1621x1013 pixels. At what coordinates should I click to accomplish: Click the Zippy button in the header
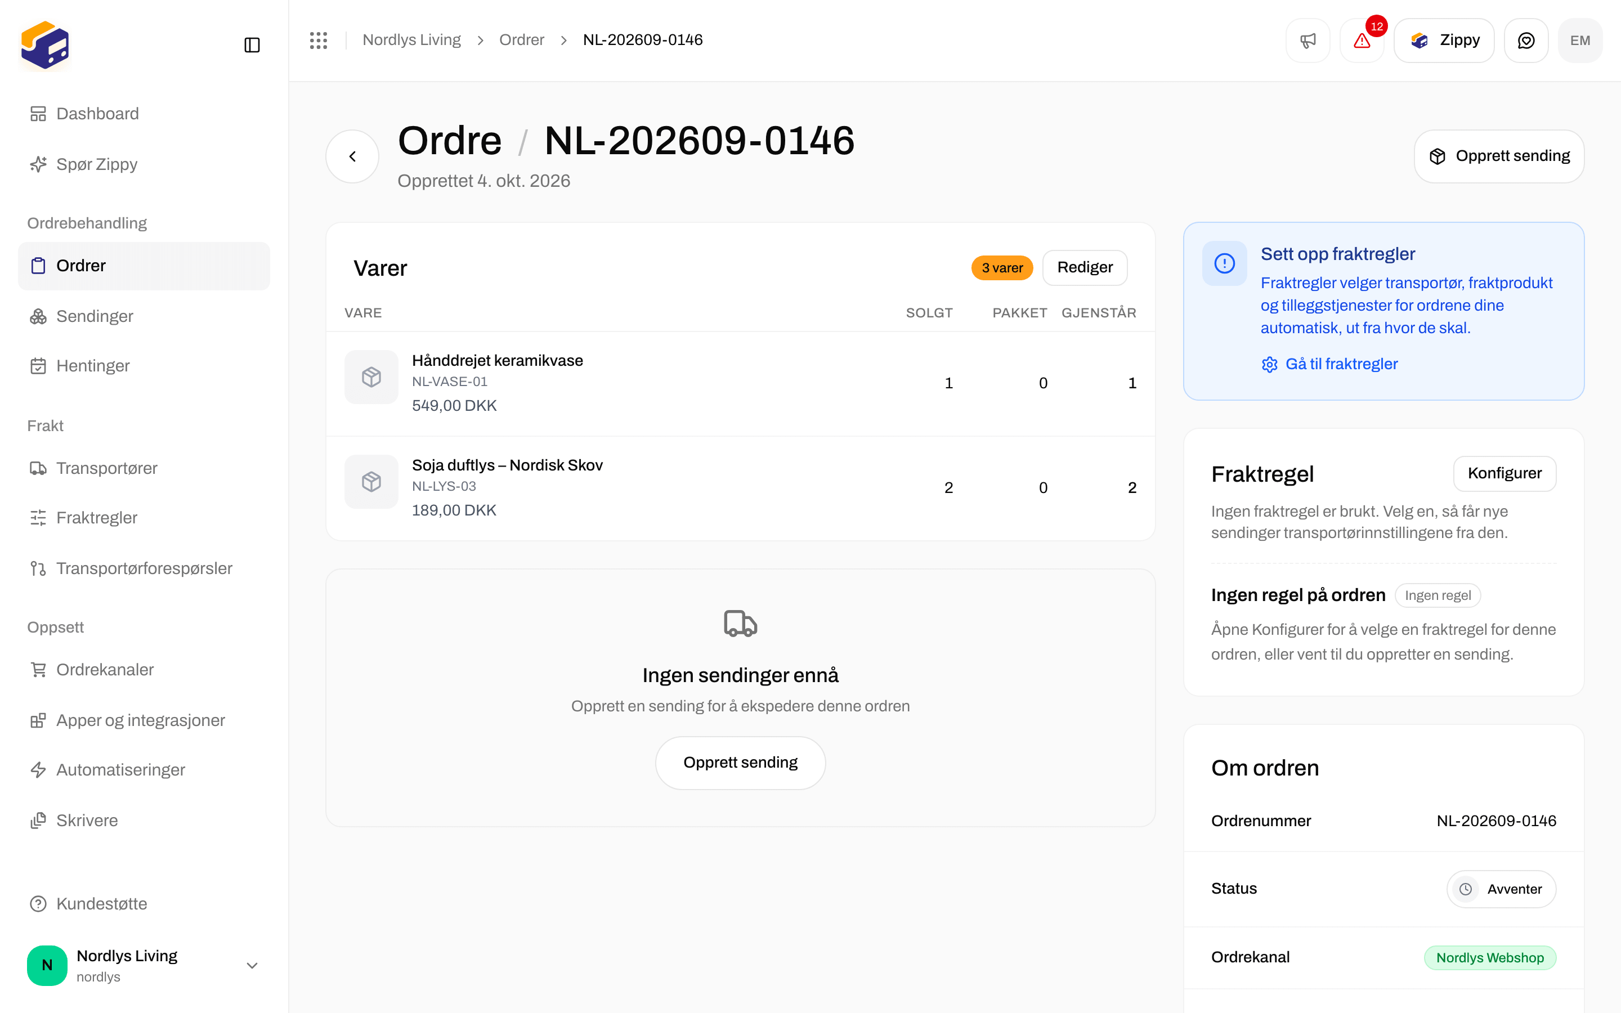pyautogui.click(x=1444, y=40)
